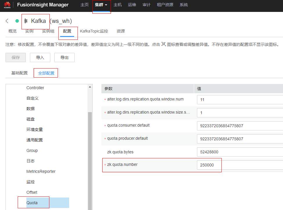Click the quota.consumer.default parameter name
Screen dimensions: 283x210
128,125
